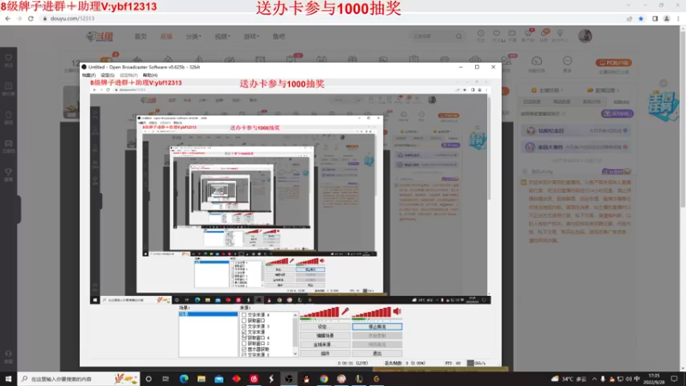Click the Douyu logo

coord(100,36)
